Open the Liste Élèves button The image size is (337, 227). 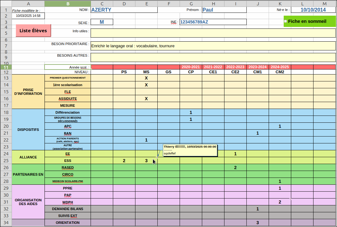pos(33,30)
